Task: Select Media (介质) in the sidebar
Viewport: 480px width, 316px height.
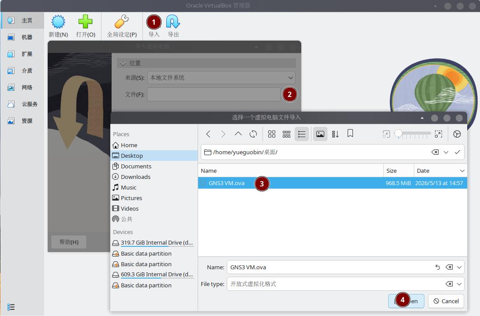Action: pos(22,71)
